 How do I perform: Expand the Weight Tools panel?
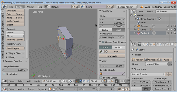click(x=15, y=53)
